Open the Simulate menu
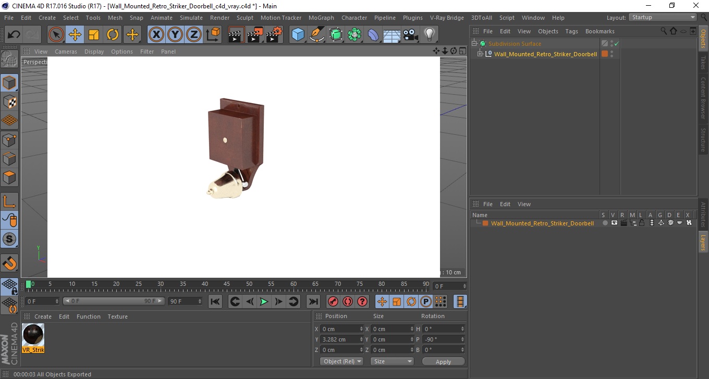 [x=191, y=18]
